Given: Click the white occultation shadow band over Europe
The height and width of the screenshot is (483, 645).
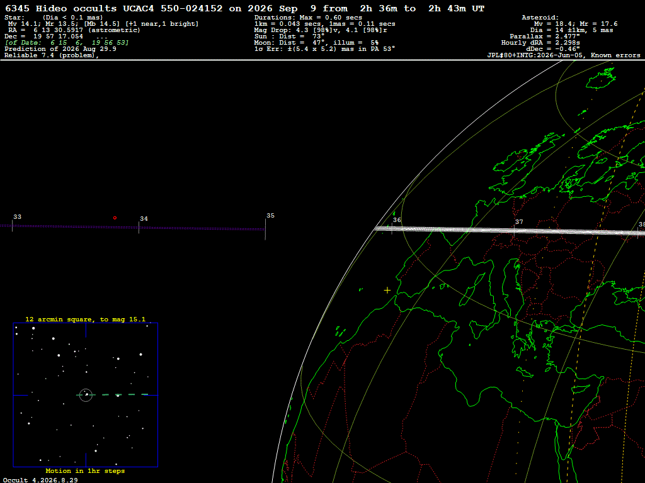Looking at the screenshot, I should pyautogui.click(x=509, y=231).
